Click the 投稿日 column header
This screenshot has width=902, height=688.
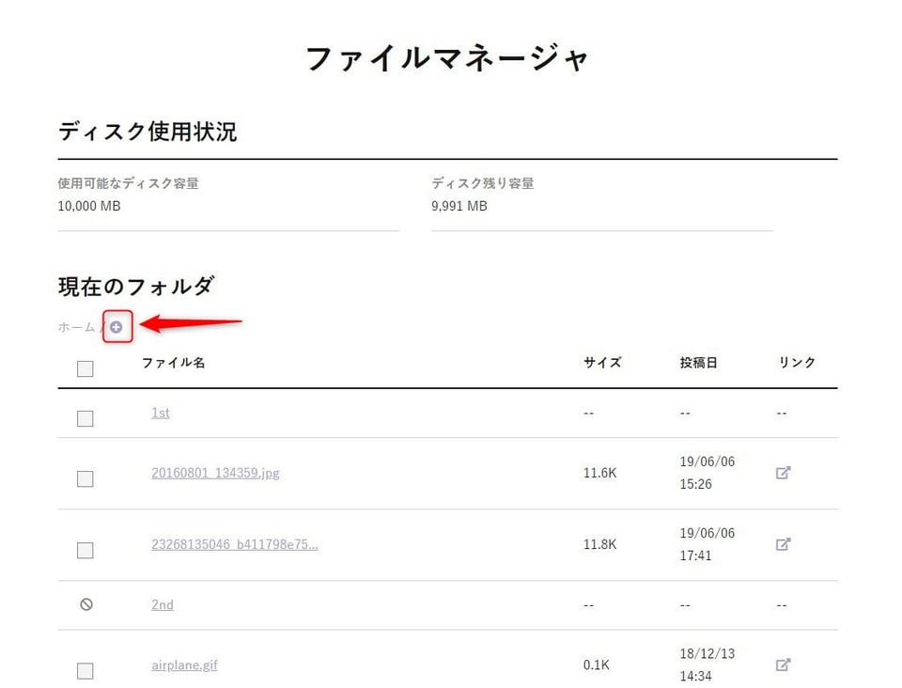[x=698, y=362]
